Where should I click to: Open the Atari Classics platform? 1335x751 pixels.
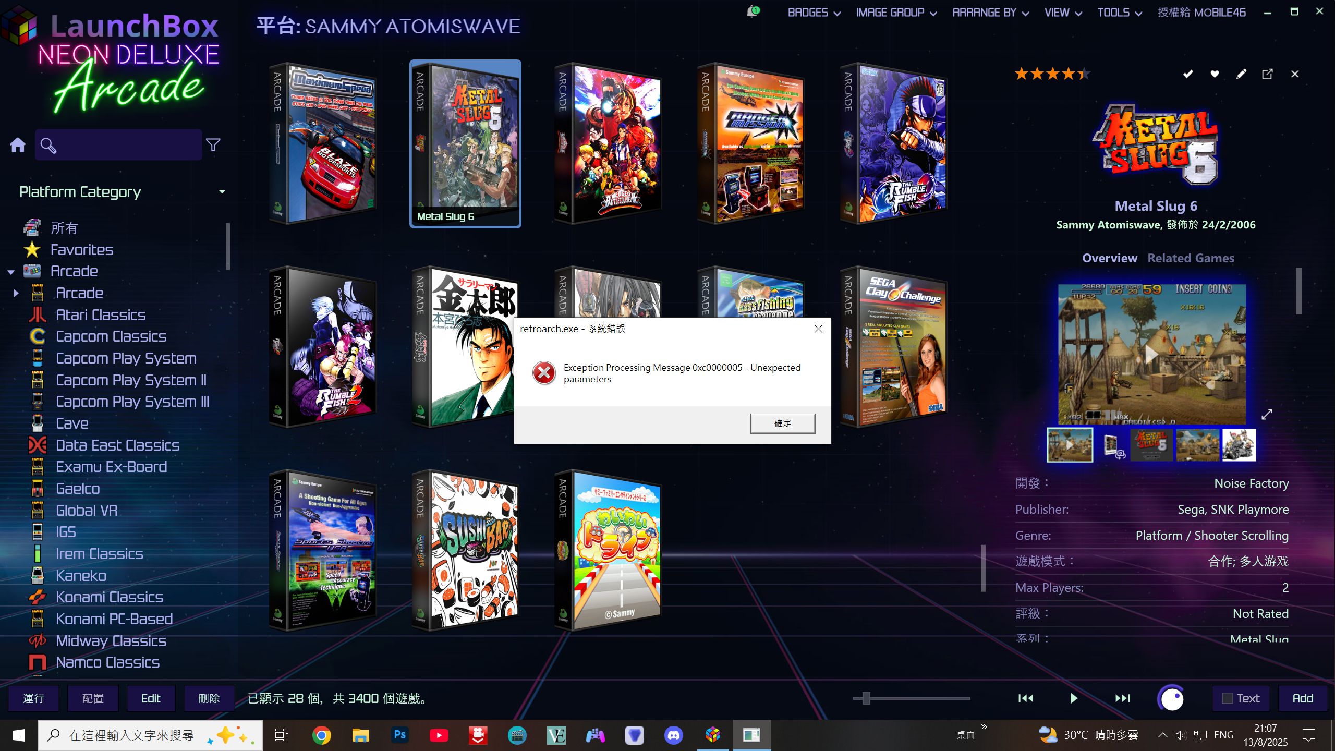tap(101, 315)
